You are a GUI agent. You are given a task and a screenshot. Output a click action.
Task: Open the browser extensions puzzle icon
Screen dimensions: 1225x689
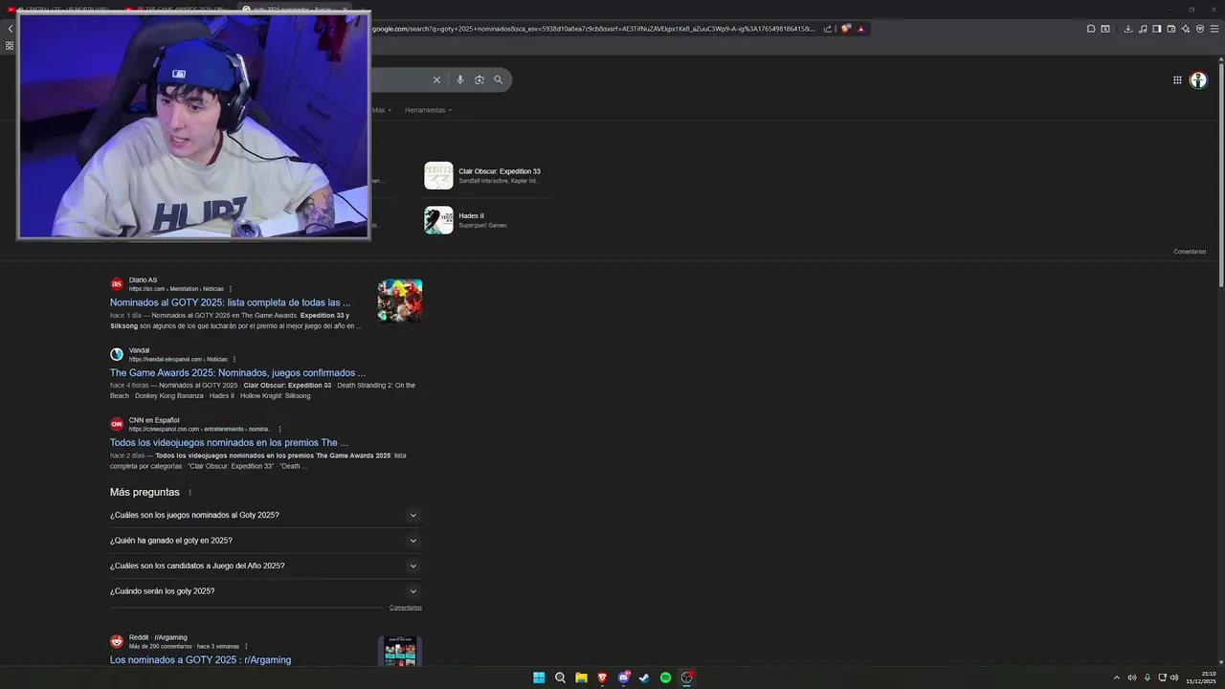coord(1091,29)
